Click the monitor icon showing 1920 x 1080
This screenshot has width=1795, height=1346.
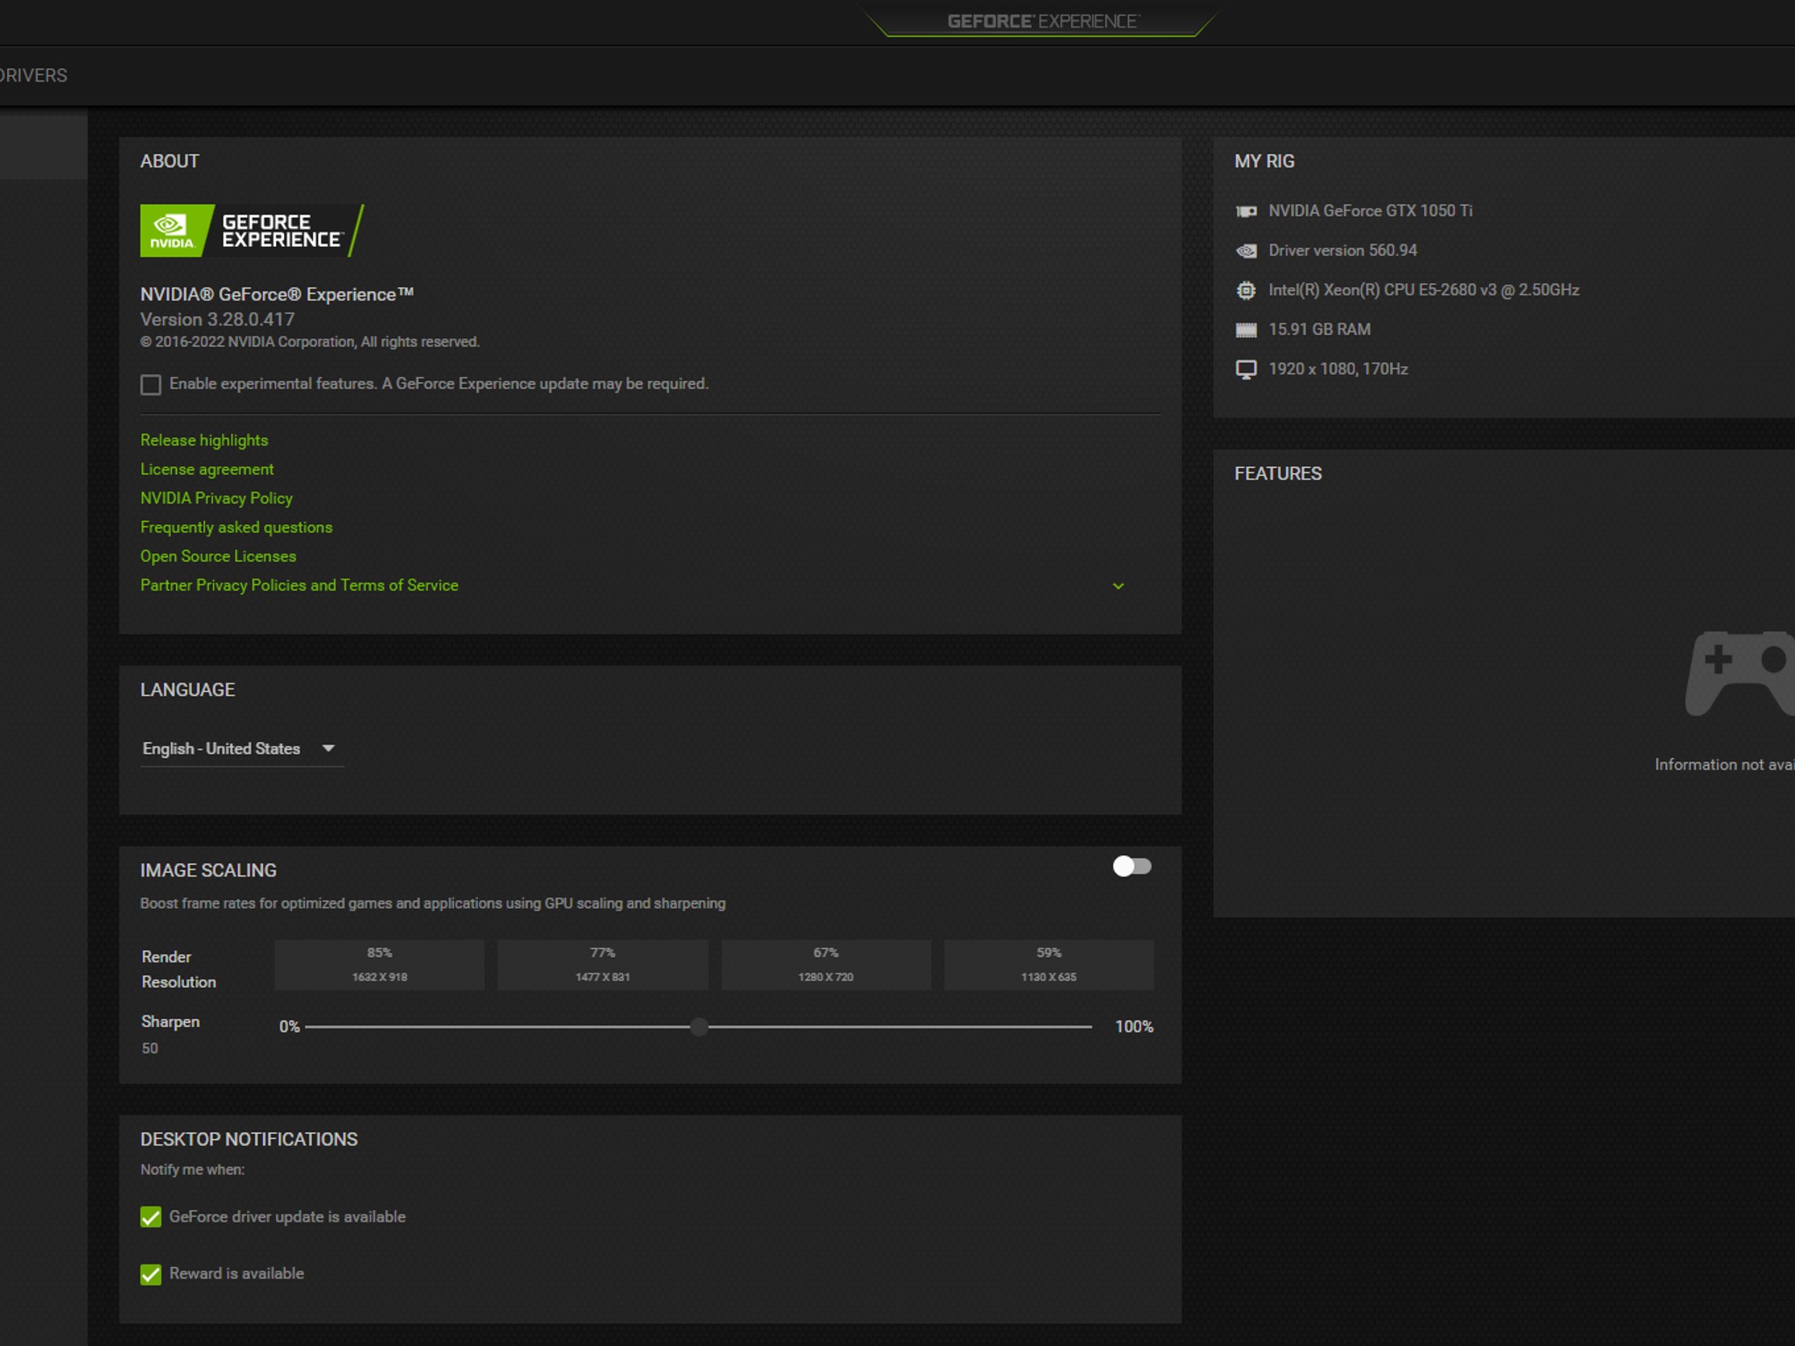click(x=1246, y=368)
